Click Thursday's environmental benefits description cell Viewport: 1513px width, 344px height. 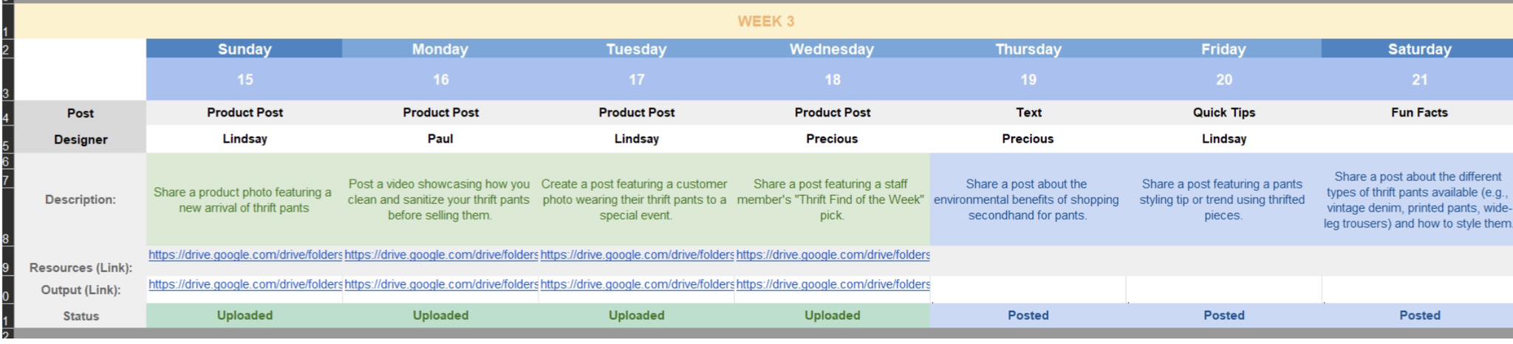click(x=1027, y=199)
